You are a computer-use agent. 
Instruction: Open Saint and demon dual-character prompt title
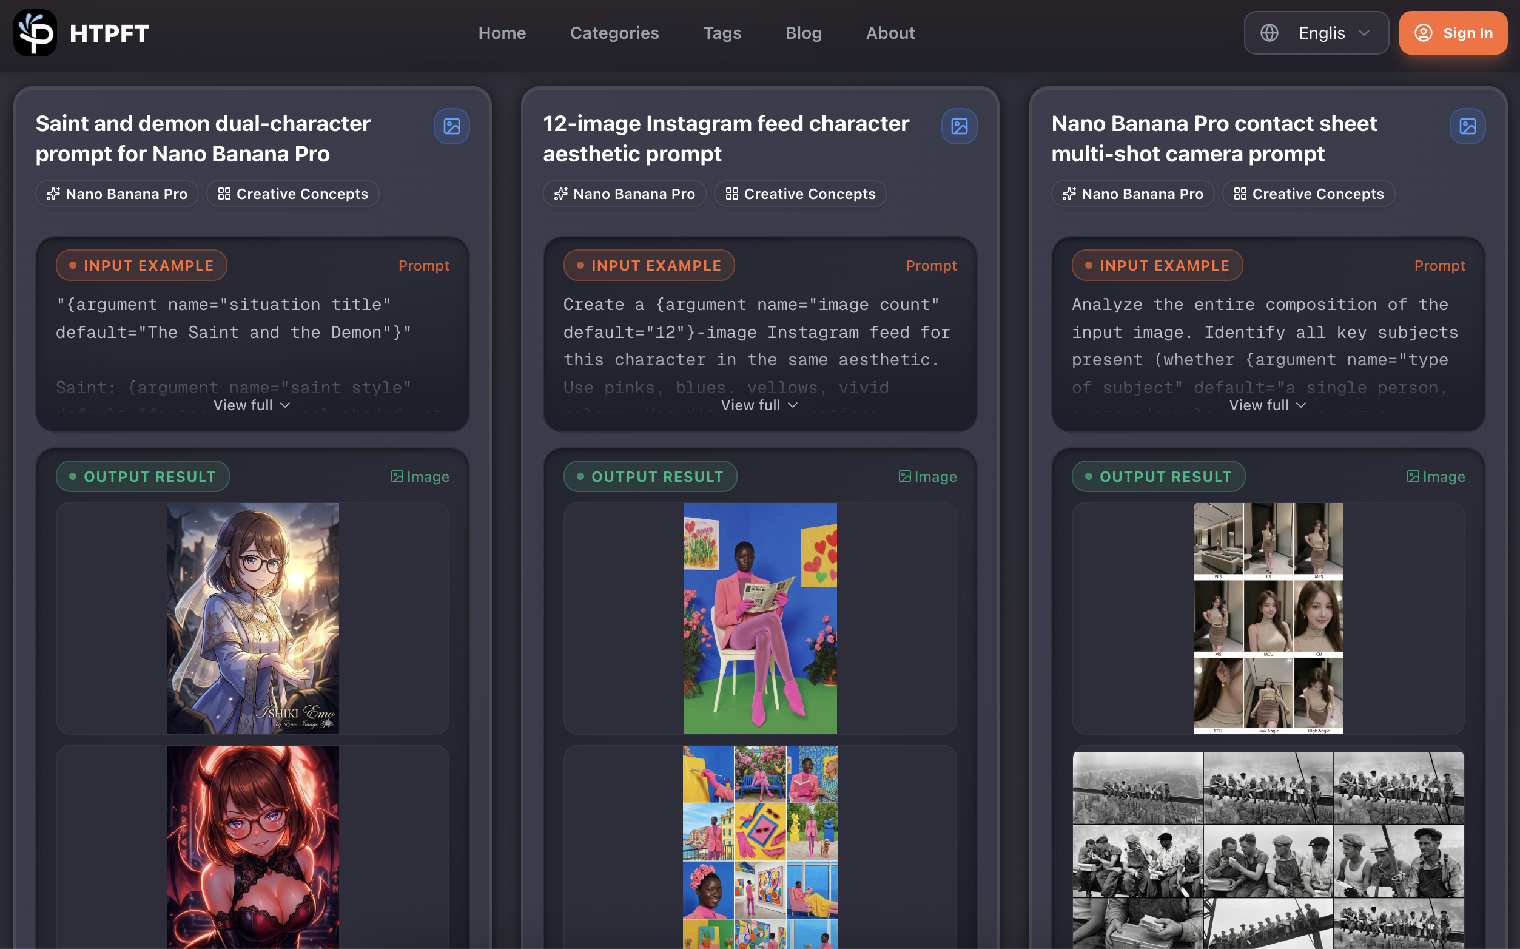click(203, 139)
